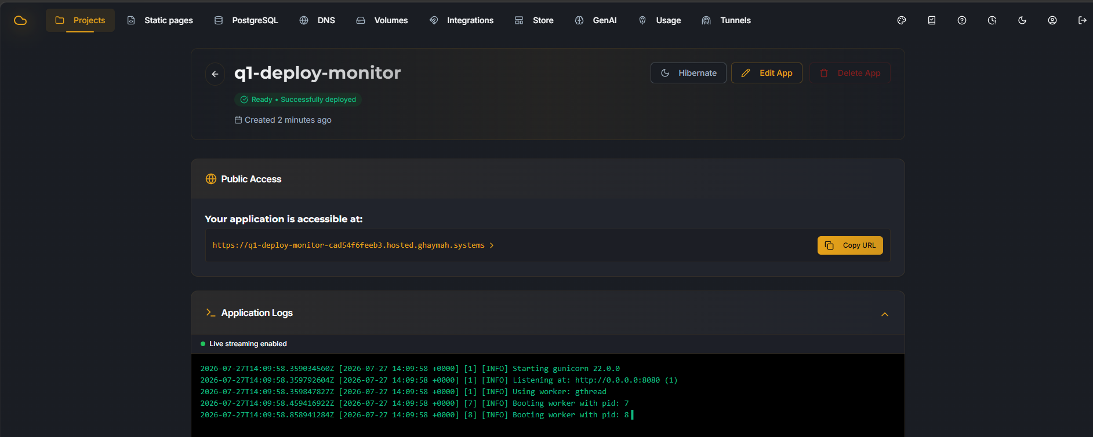Open the clock alert icon
1093x437 pixels.
coord(992,20)
